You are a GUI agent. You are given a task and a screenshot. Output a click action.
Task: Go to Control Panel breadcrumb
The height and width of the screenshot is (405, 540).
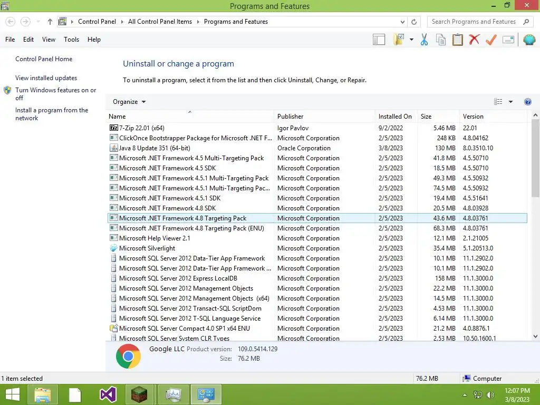pos(97,22)
